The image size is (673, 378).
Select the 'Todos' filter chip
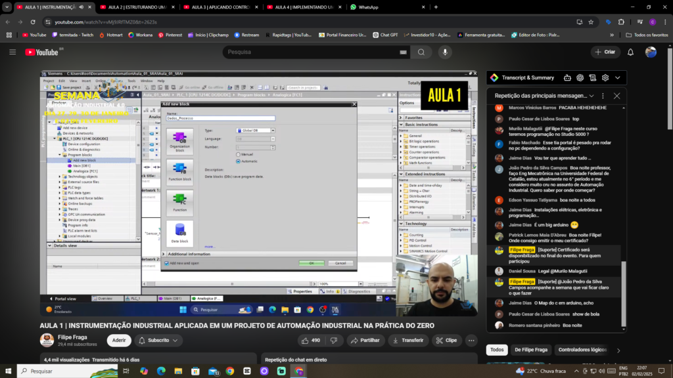click(x=497, y=350)
